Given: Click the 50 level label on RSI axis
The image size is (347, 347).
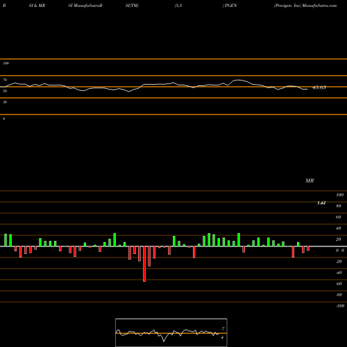Looking at the screenshot, I should 5,91.
